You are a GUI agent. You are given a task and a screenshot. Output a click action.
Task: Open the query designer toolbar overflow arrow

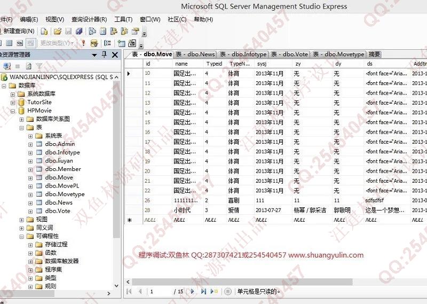pos(141,45)
